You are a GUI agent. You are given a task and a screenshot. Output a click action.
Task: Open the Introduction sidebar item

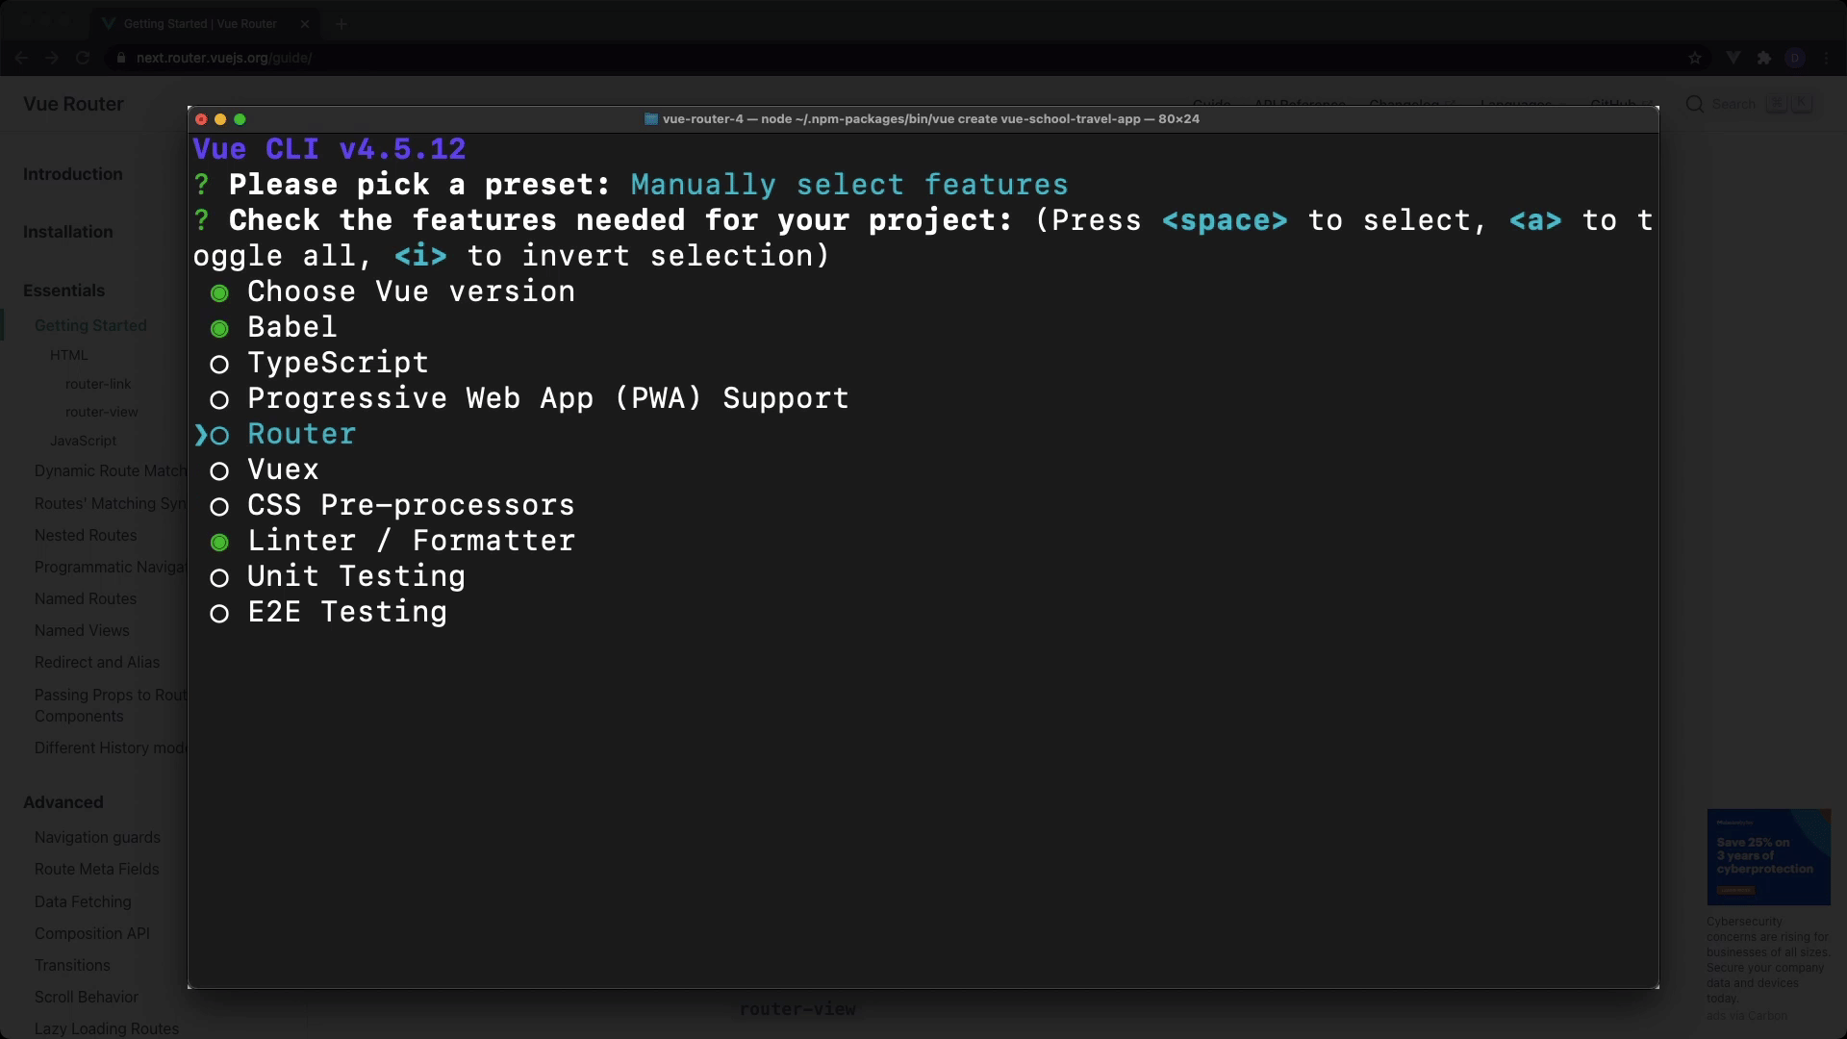pos(73,174)
